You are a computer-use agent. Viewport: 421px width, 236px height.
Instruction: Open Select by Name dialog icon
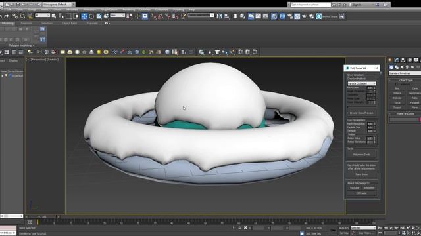click(61, 16)
